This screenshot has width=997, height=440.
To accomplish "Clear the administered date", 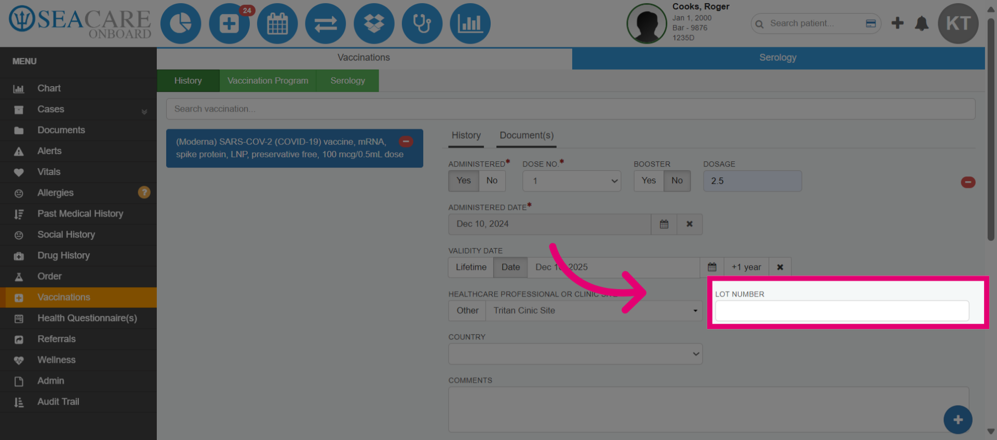I will point(690,224).
